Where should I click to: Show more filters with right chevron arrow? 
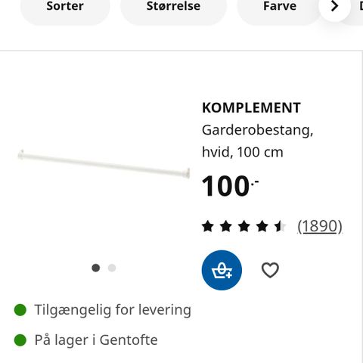click(334, 6)
